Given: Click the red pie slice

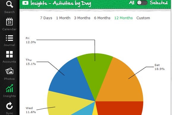Looking at the screenshot, I should point(119,108).
